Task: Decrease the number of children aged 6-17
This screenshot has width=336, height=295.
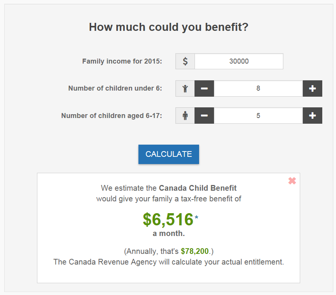Action: [204, 116]
